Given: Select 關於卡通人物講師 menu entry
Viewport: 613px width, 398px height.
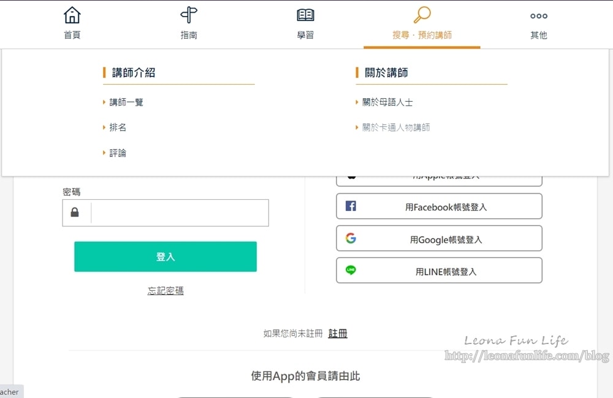Looking at the screenshot, I should 396,128.
